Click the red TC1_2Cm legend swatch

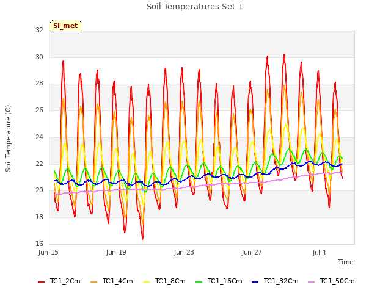point(41,282)
